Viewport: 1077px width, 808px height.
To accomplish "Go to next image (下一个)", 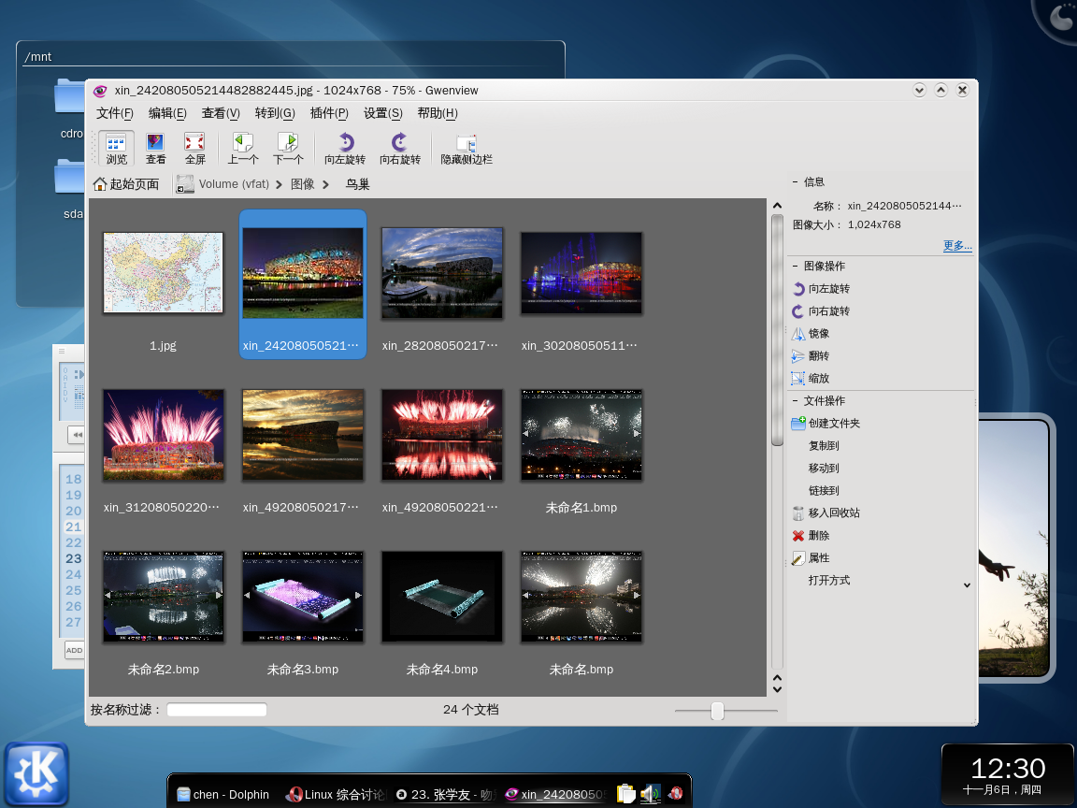I will tap(289, 149).
